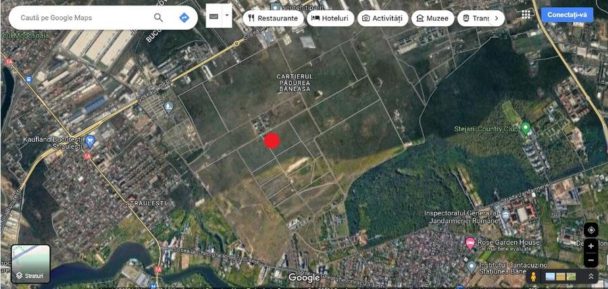Click the Kaufland București Străulești shopping marker
608x289 pixels.
coord(90,140)
